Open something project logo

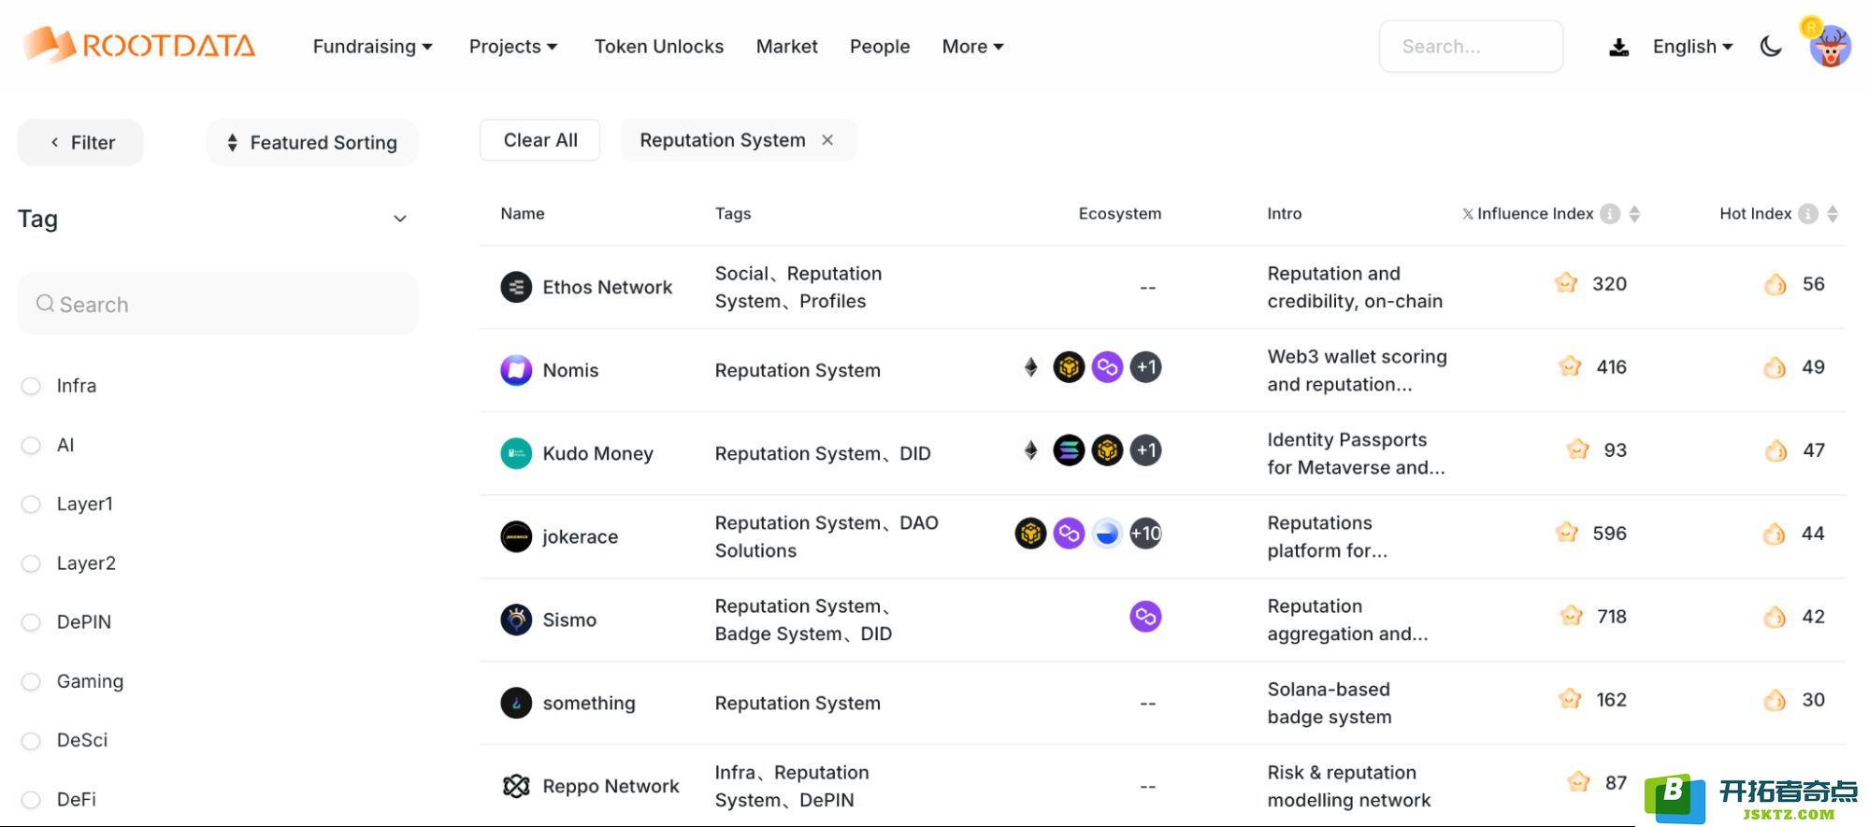point(516,703)
